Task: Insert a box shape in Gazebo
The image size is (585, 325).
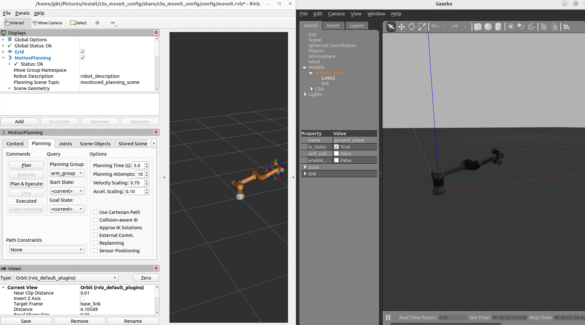Action: [x=478, y=27]
